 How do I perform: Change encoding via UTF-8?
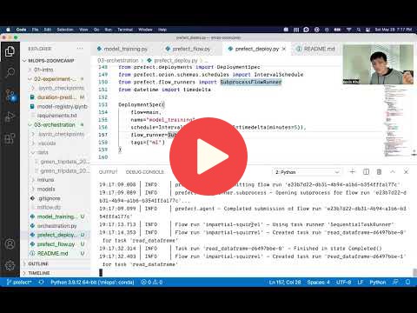point(344,282)
